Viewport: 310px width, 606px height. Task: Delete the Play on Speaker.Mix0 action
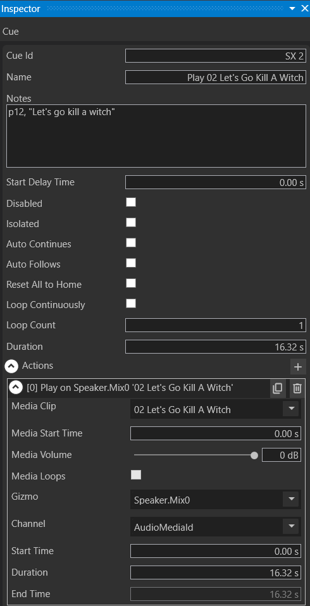[x=297, y=388]
